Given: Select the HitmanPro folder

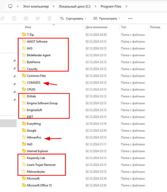Looking at the screenshot, I should 32,137.
